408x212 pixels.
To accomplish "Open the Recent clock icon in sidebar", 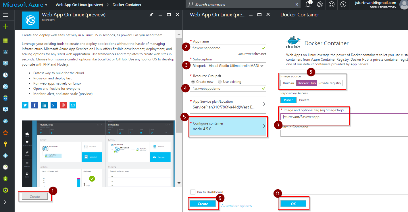I will (5, 75).
